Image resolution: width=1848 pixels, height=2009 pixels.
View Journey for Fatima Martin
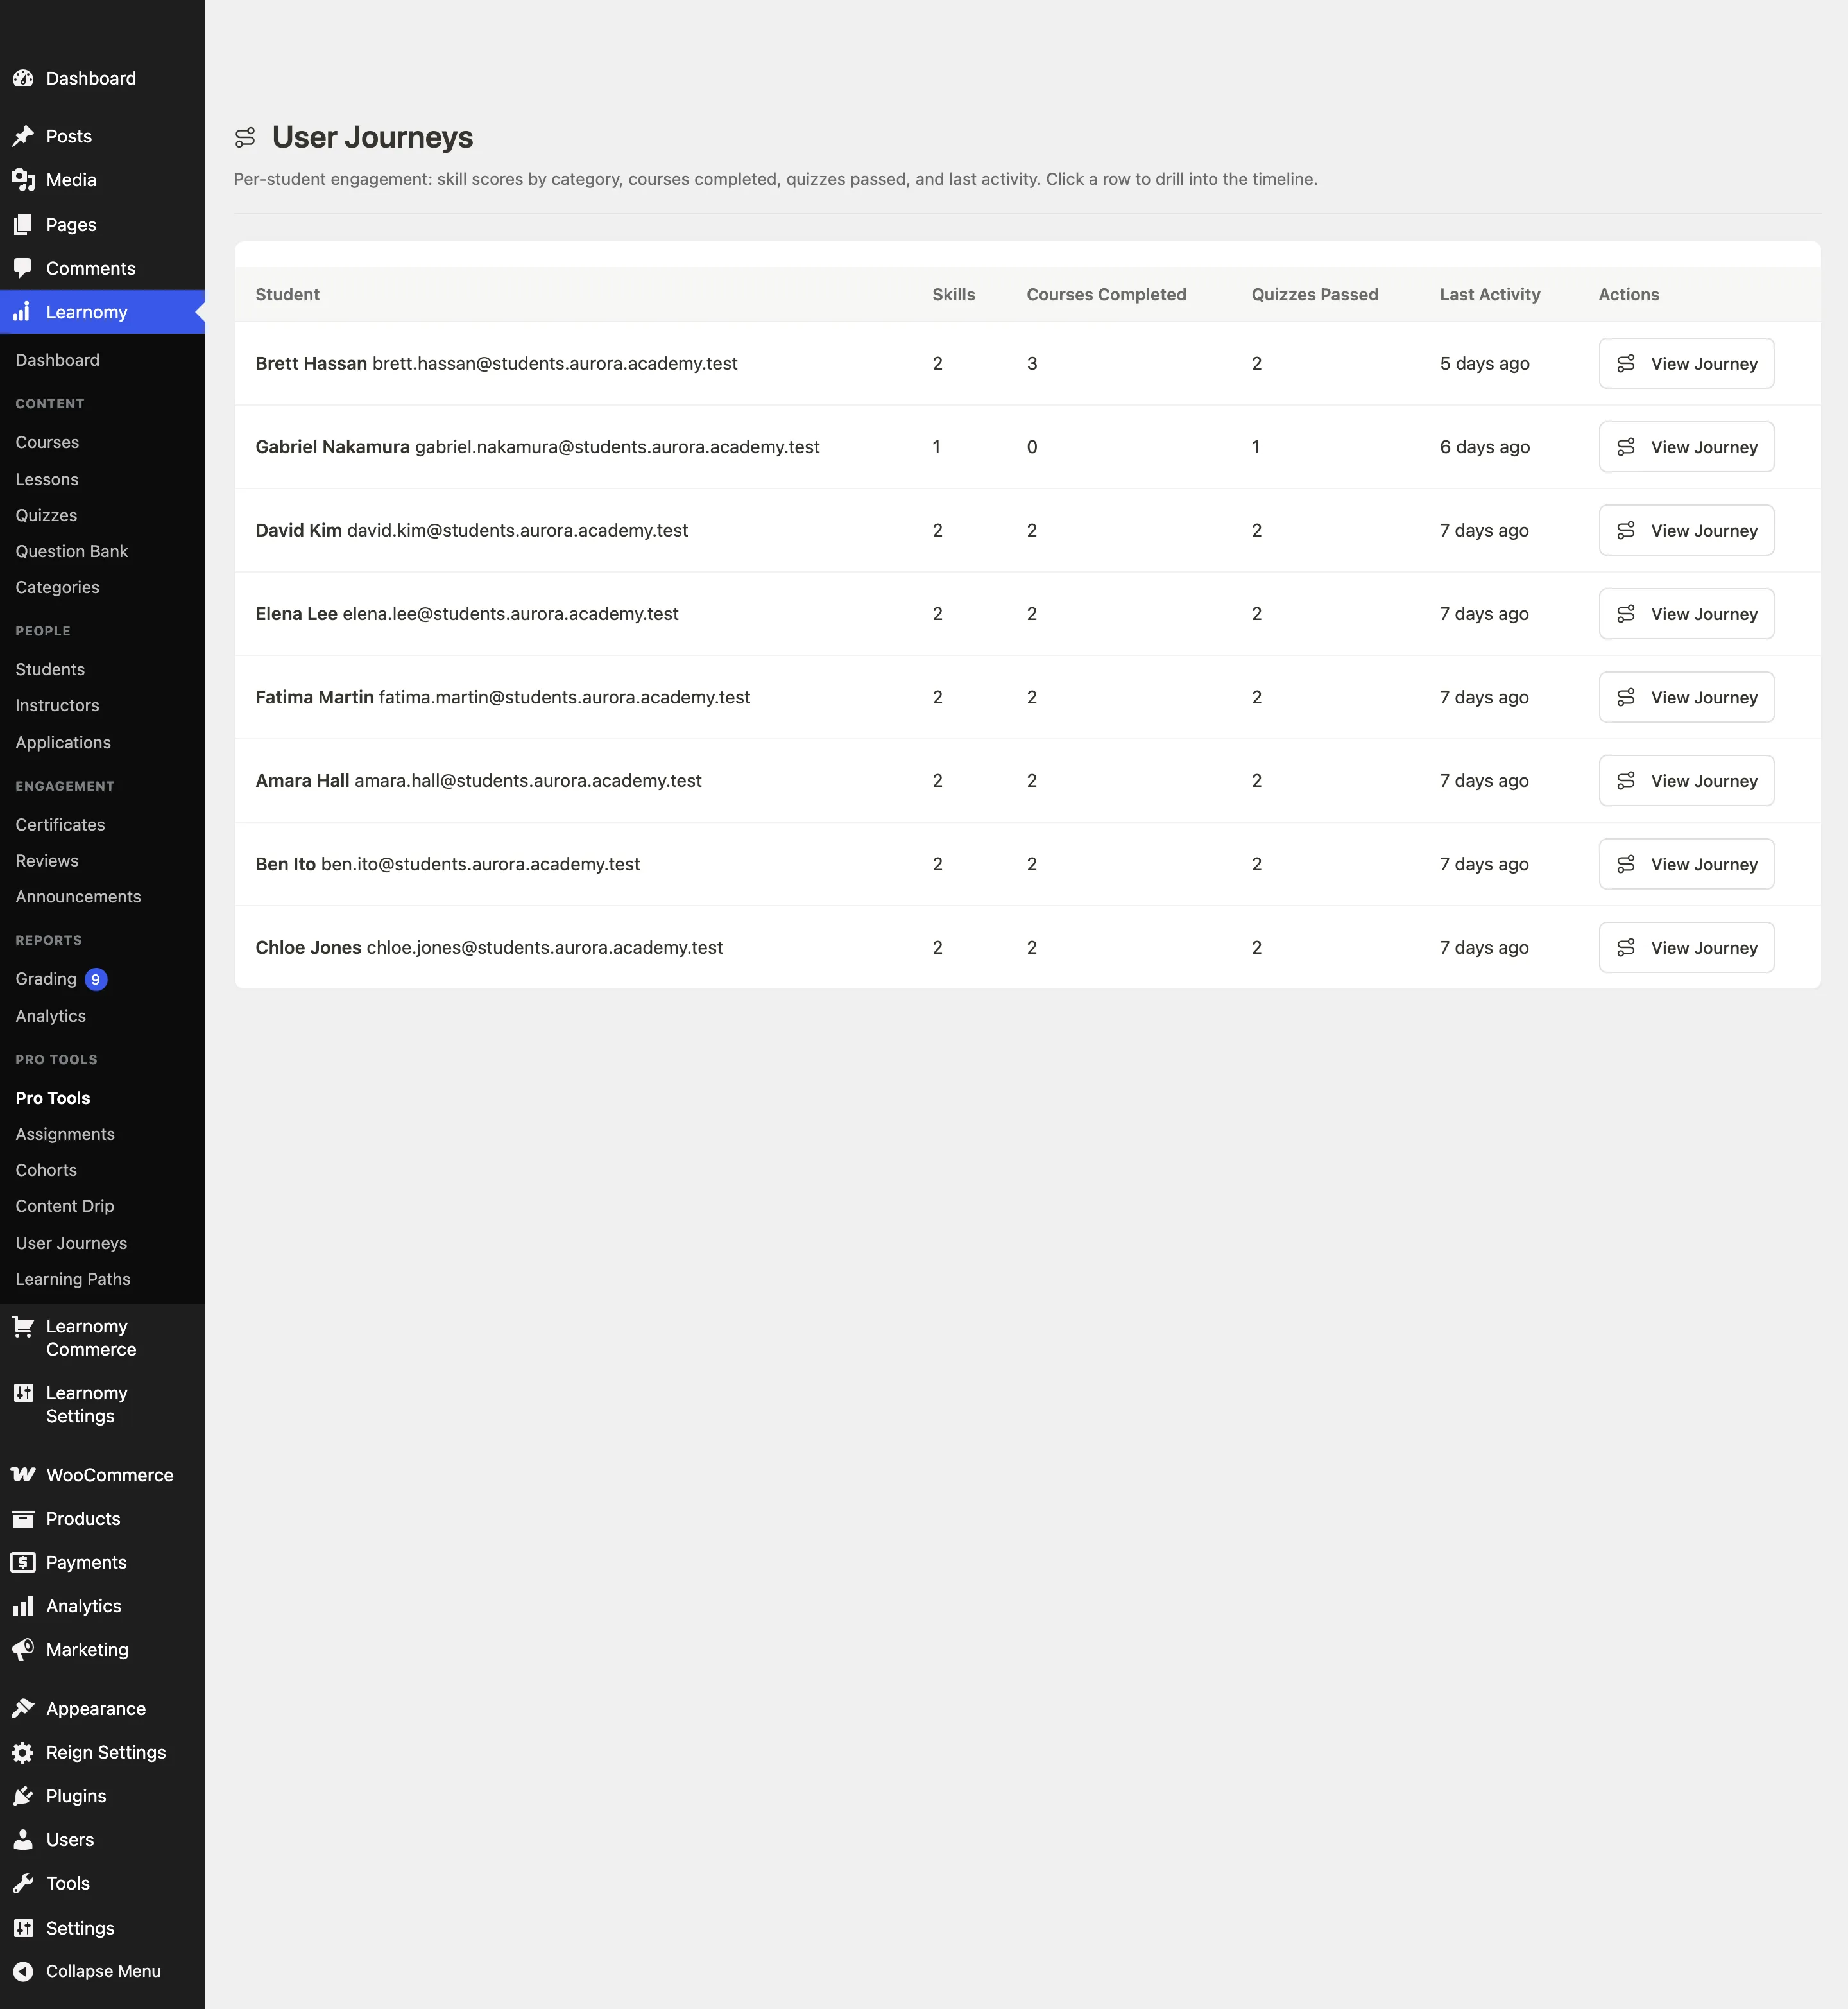tap(1686, 697)
